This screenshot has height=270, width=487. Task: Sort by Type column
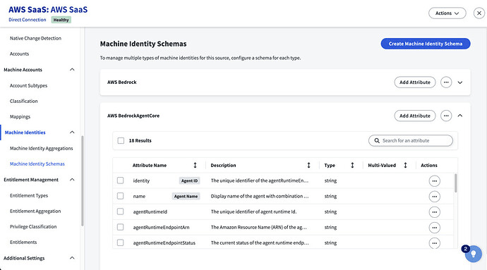[x=352, y=166]
